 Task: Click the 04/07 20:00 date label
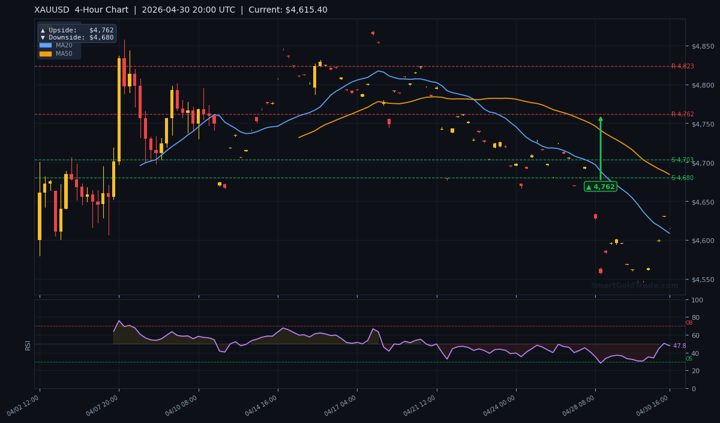click(x=103, y=406)
